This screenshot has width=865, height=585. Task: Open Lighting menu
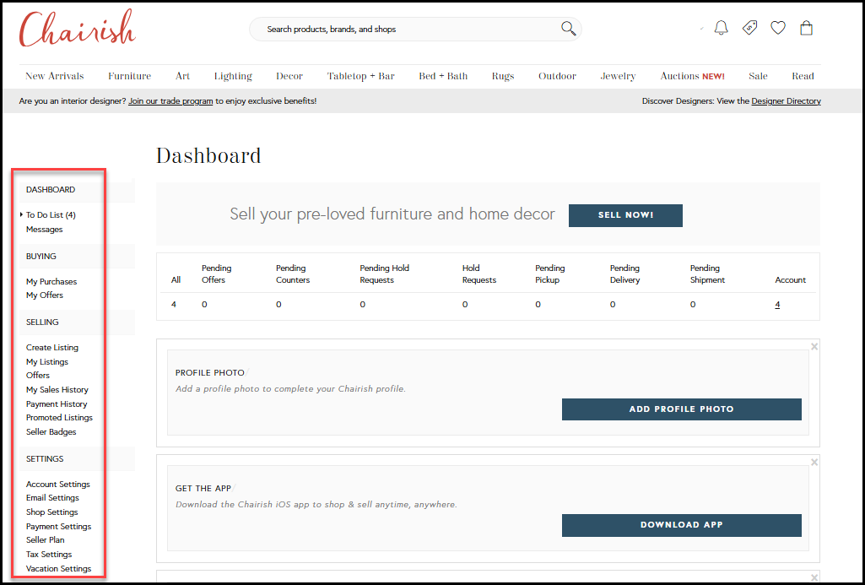tap(233, 76)
